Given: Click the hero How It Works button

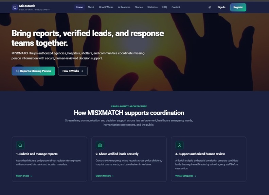Looking at the screenshot, I should 73,71.
